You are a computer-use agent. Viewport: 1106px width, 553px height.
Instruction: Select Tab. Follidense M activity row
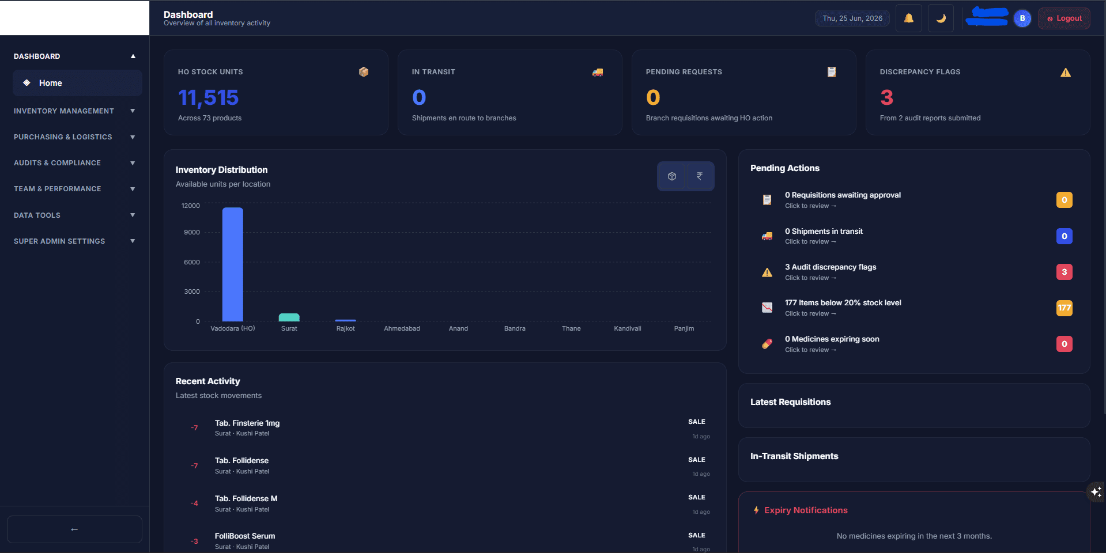[x=445, y=503]
